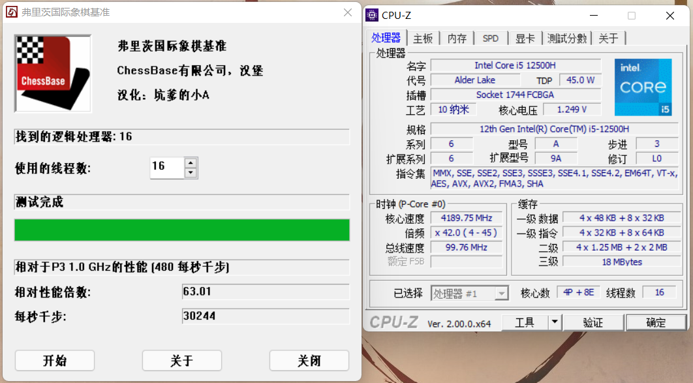Click the 关闭 button in Fritz benchmark
The image size is (693, 383).
(x=309, y=360)
